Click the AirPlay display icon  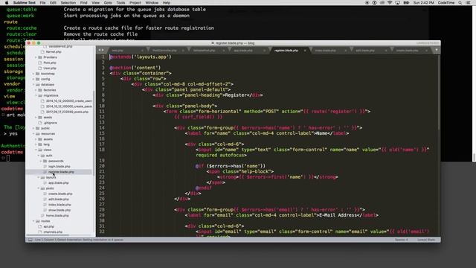(x=397, y=2)
